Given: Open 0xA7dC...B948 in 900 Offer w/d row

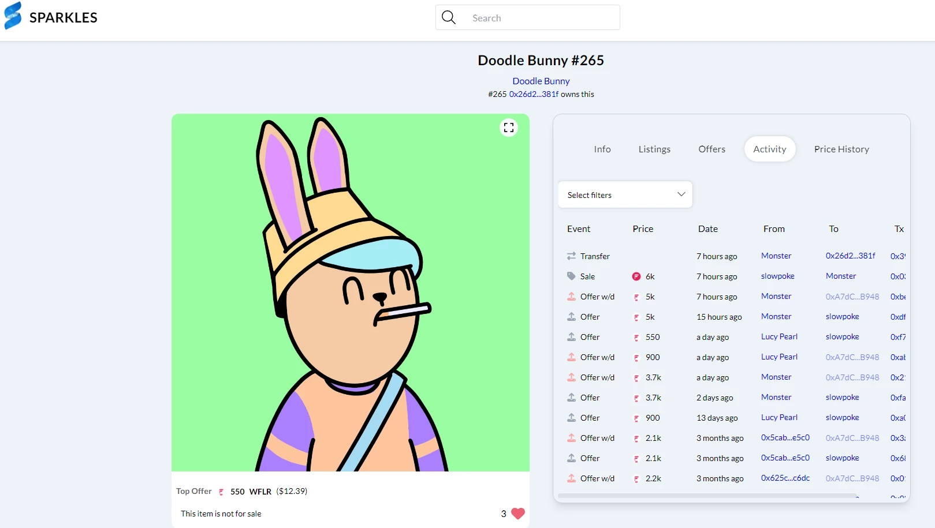Looking at the screenshot, I should [852, 357].
